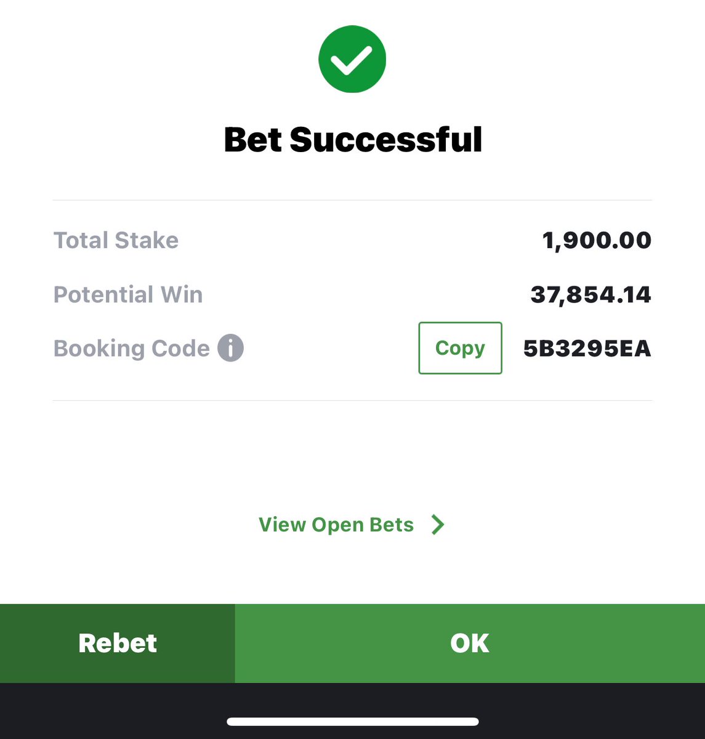Screen dimensions: 705x739
Task: Click the divider line under Booking Code row
Action: pyautogui.click(x=352, y=401)
